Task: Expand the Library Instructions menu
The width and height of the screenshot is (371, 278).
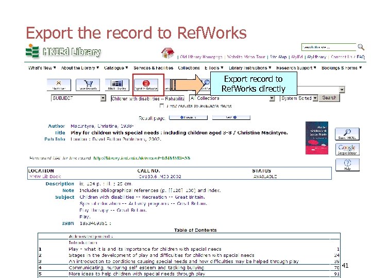Action: click(250, 68)
